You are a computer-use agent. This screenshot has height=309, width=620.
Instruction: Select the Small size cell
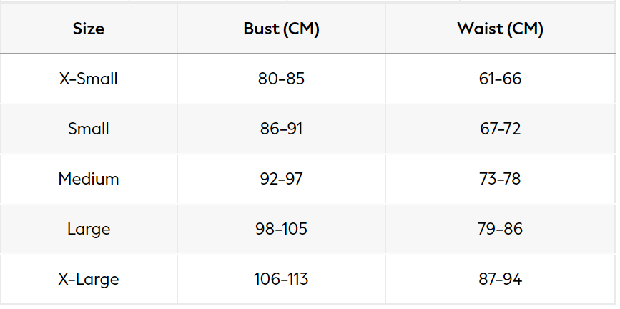pos(89,129)
